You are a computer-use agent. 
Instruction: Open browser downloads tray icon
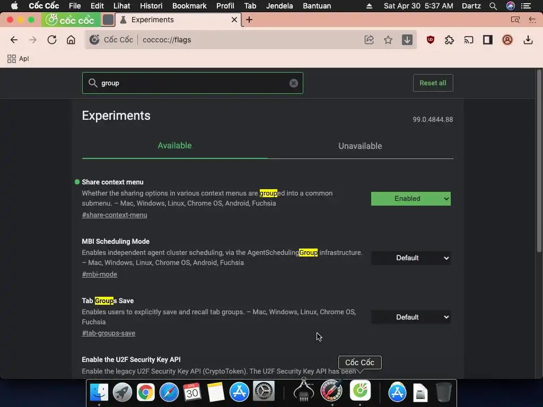coord(528,40)
